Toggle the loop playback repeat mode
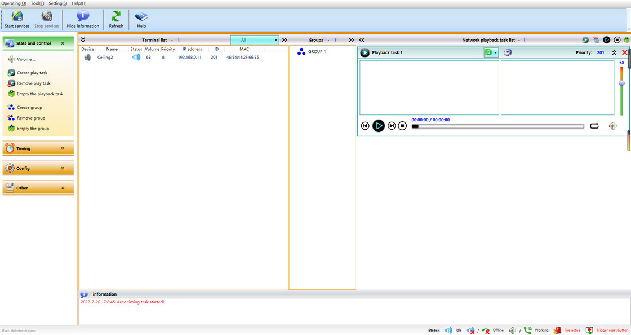Screen dimensions: 631x335 click(x=594, y=126)
